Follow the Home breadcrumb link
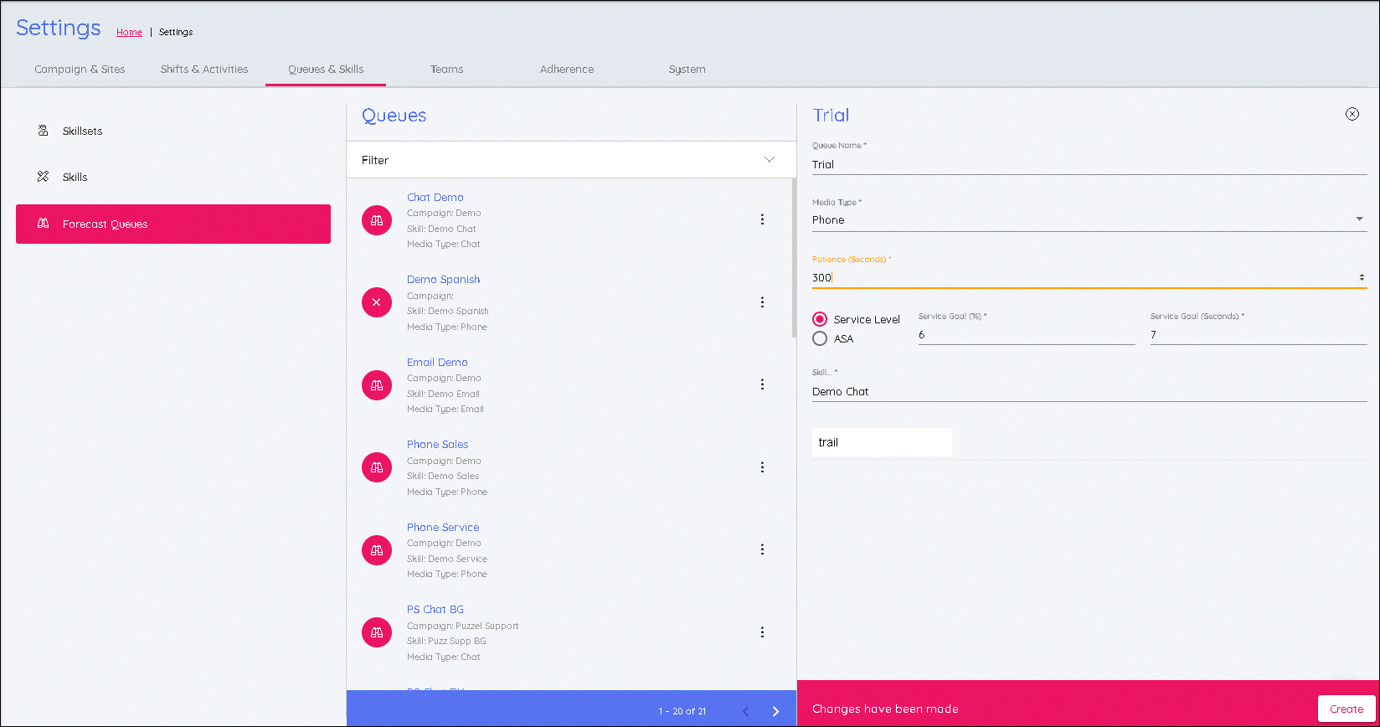 [x=129, y=32]
